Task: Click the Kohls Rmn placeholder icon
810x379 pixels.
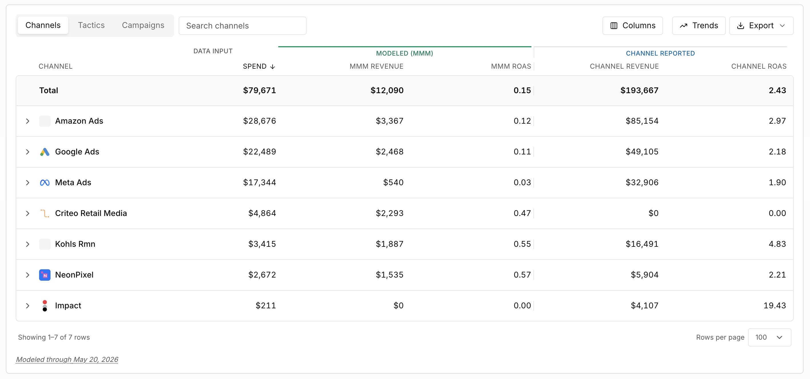Action: 45,244
